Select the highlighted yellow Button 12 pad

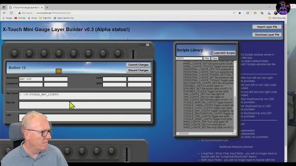coord(59,71)
